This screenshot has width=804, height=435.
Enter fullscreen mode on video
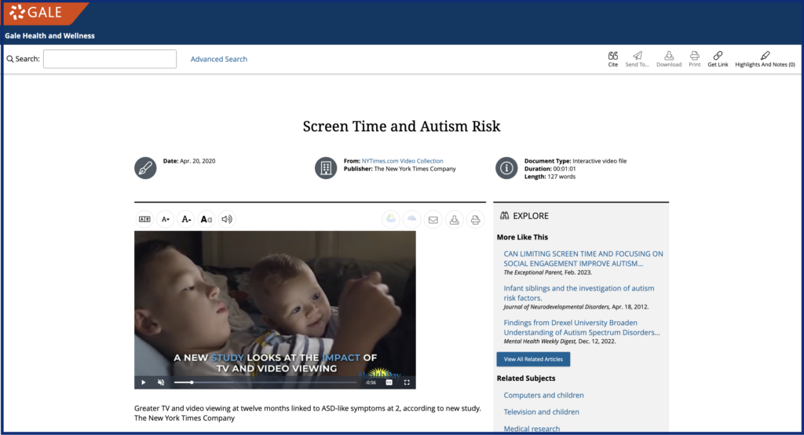[407, 382]
